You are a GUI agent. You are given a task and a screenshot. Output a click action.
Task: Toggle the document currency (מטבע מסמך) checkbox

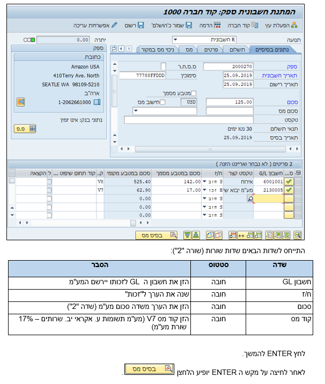tap(194, 93)
